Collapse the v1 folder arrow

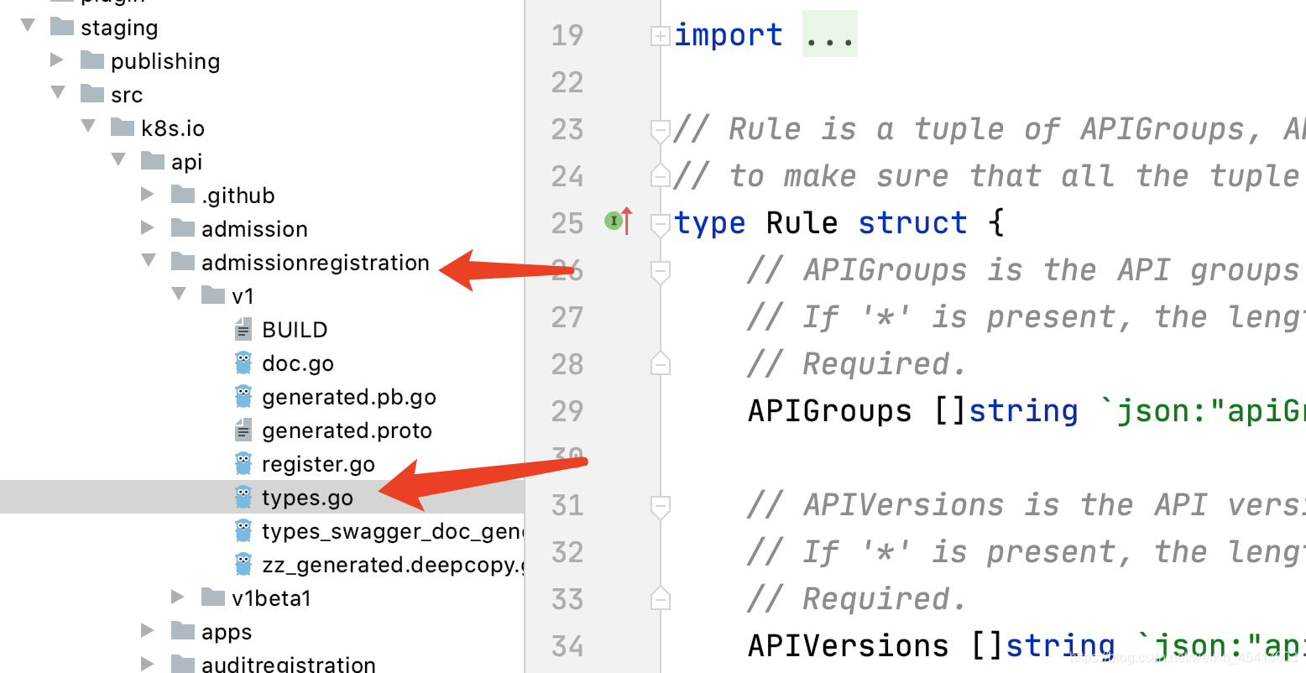[179, 294]
